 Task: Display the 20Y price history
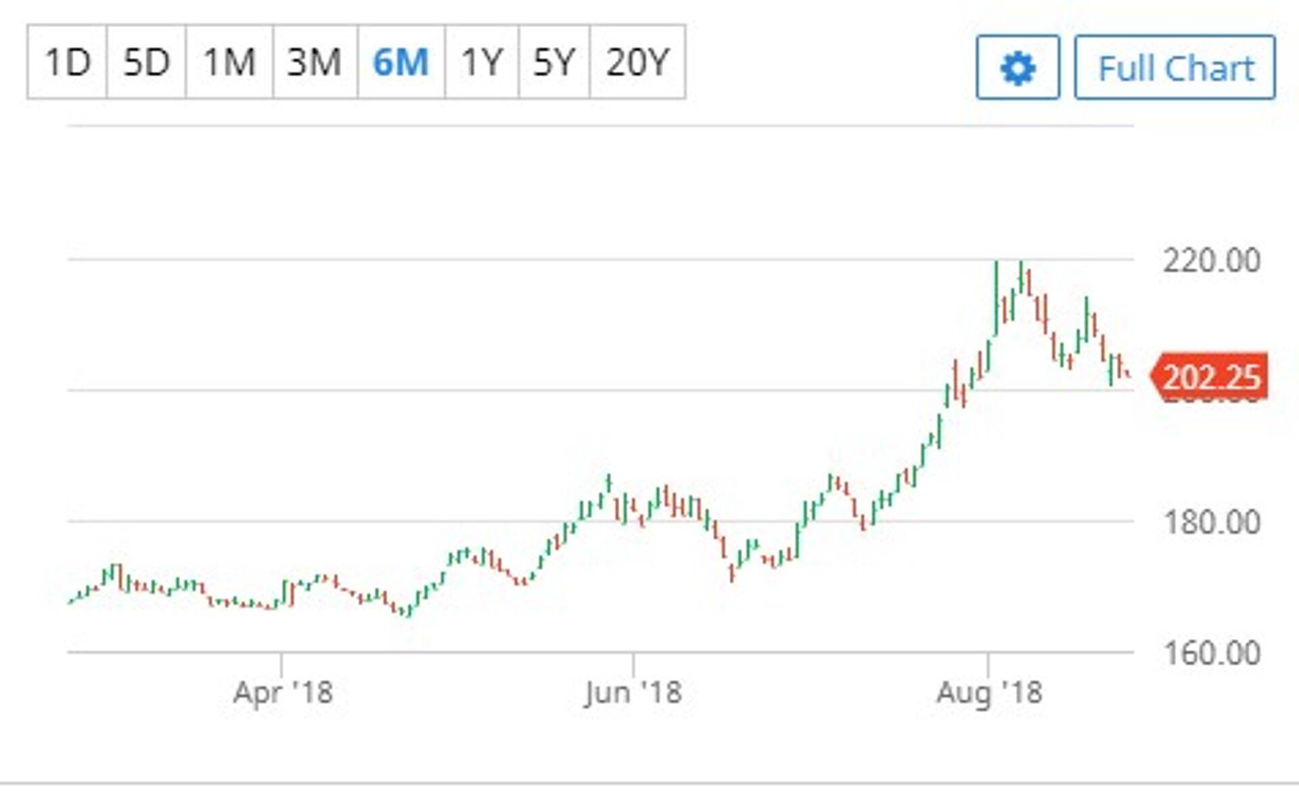pyautogui.click(x=637, y=62)
